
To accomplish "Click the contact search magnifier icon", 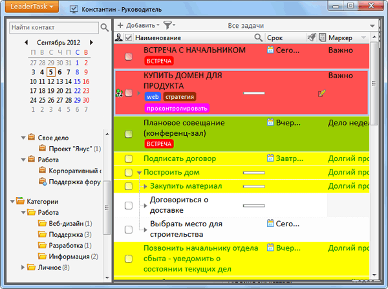I will click(104, 27).
